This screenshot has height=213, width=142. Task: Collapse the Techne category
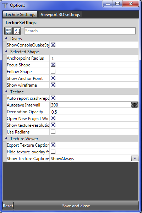(x=6, y=92)
